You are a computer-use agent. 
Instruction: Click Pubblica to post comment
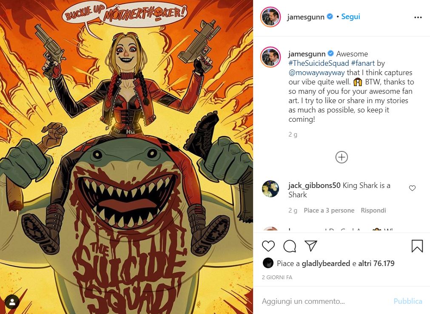pyautogui.click(x=408, y=301)
